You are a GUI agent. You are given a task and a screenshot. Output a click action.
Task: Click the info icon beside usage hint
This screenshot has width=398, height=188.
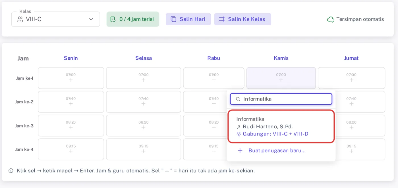tap(11, 171)
